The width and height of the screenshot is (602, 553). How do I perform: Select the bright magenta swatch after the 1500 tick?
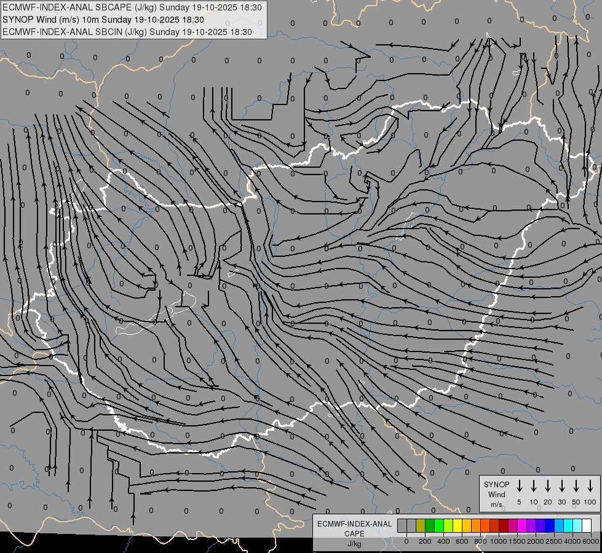pyautogui.click(x=522, y=525)
